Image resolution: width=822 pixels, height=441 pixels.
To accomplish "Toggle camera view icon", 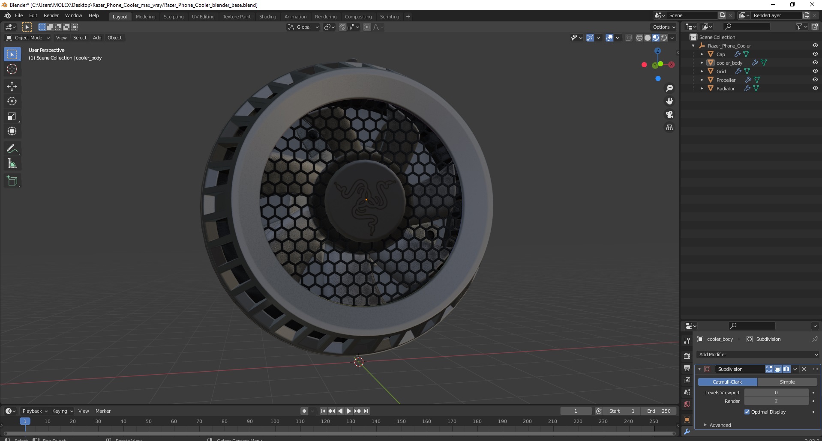I will coord(669,114).
